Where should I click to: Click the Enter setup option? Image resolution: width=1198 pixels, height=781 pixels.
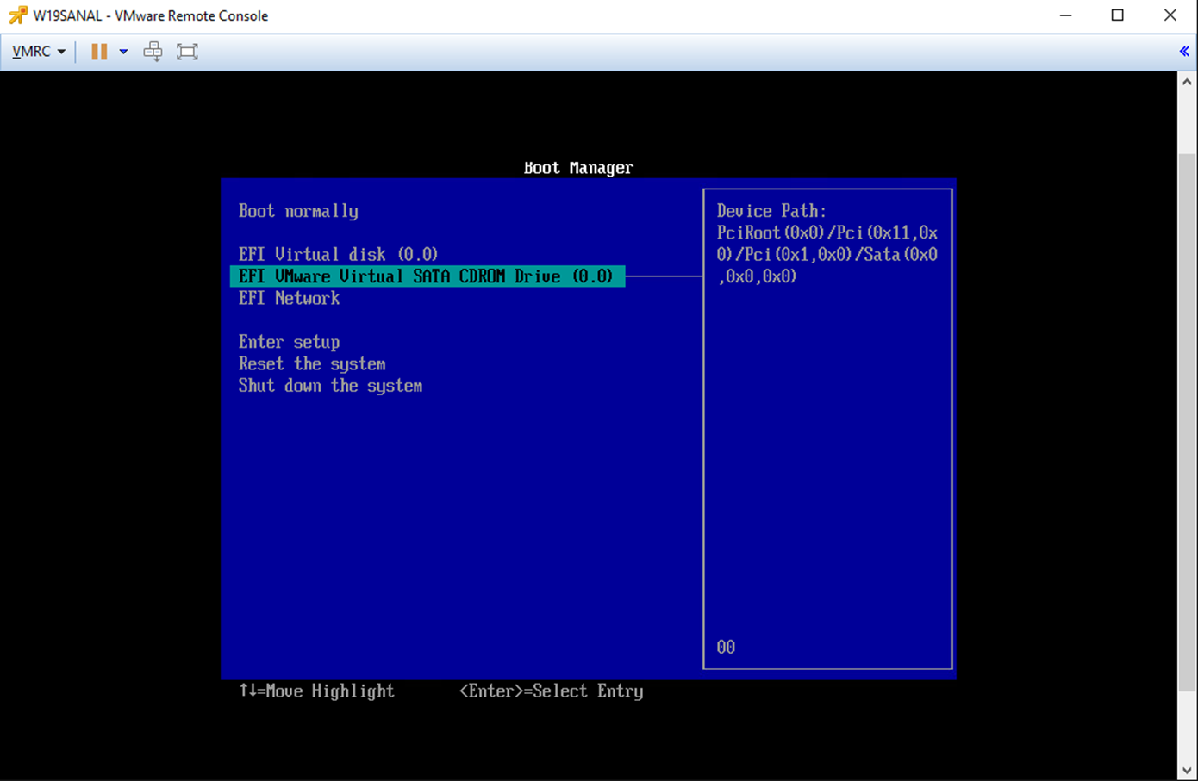(289, 342)
